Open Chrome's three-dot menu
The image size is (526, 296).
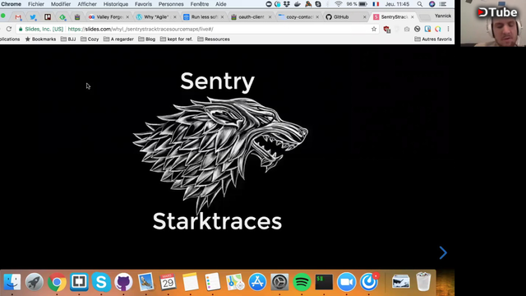(448, 29)
